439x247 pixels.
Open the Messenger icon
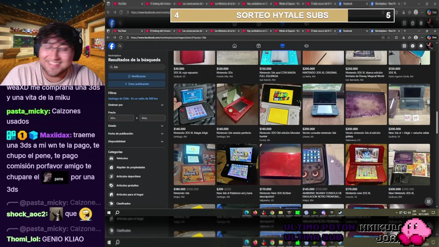pyautogui.click(x=413, y=46)
